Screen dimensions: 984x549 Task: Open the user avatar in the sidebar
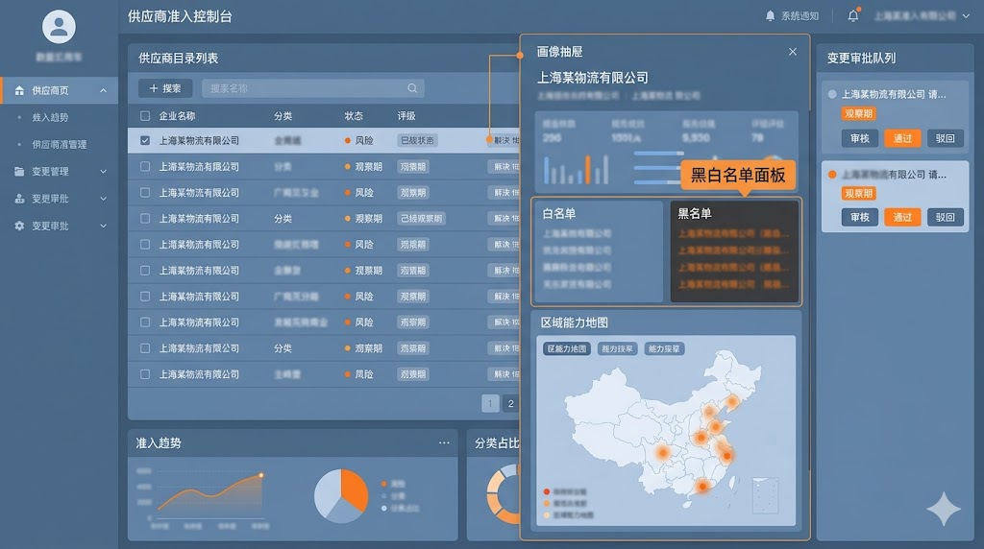point(59,27)
